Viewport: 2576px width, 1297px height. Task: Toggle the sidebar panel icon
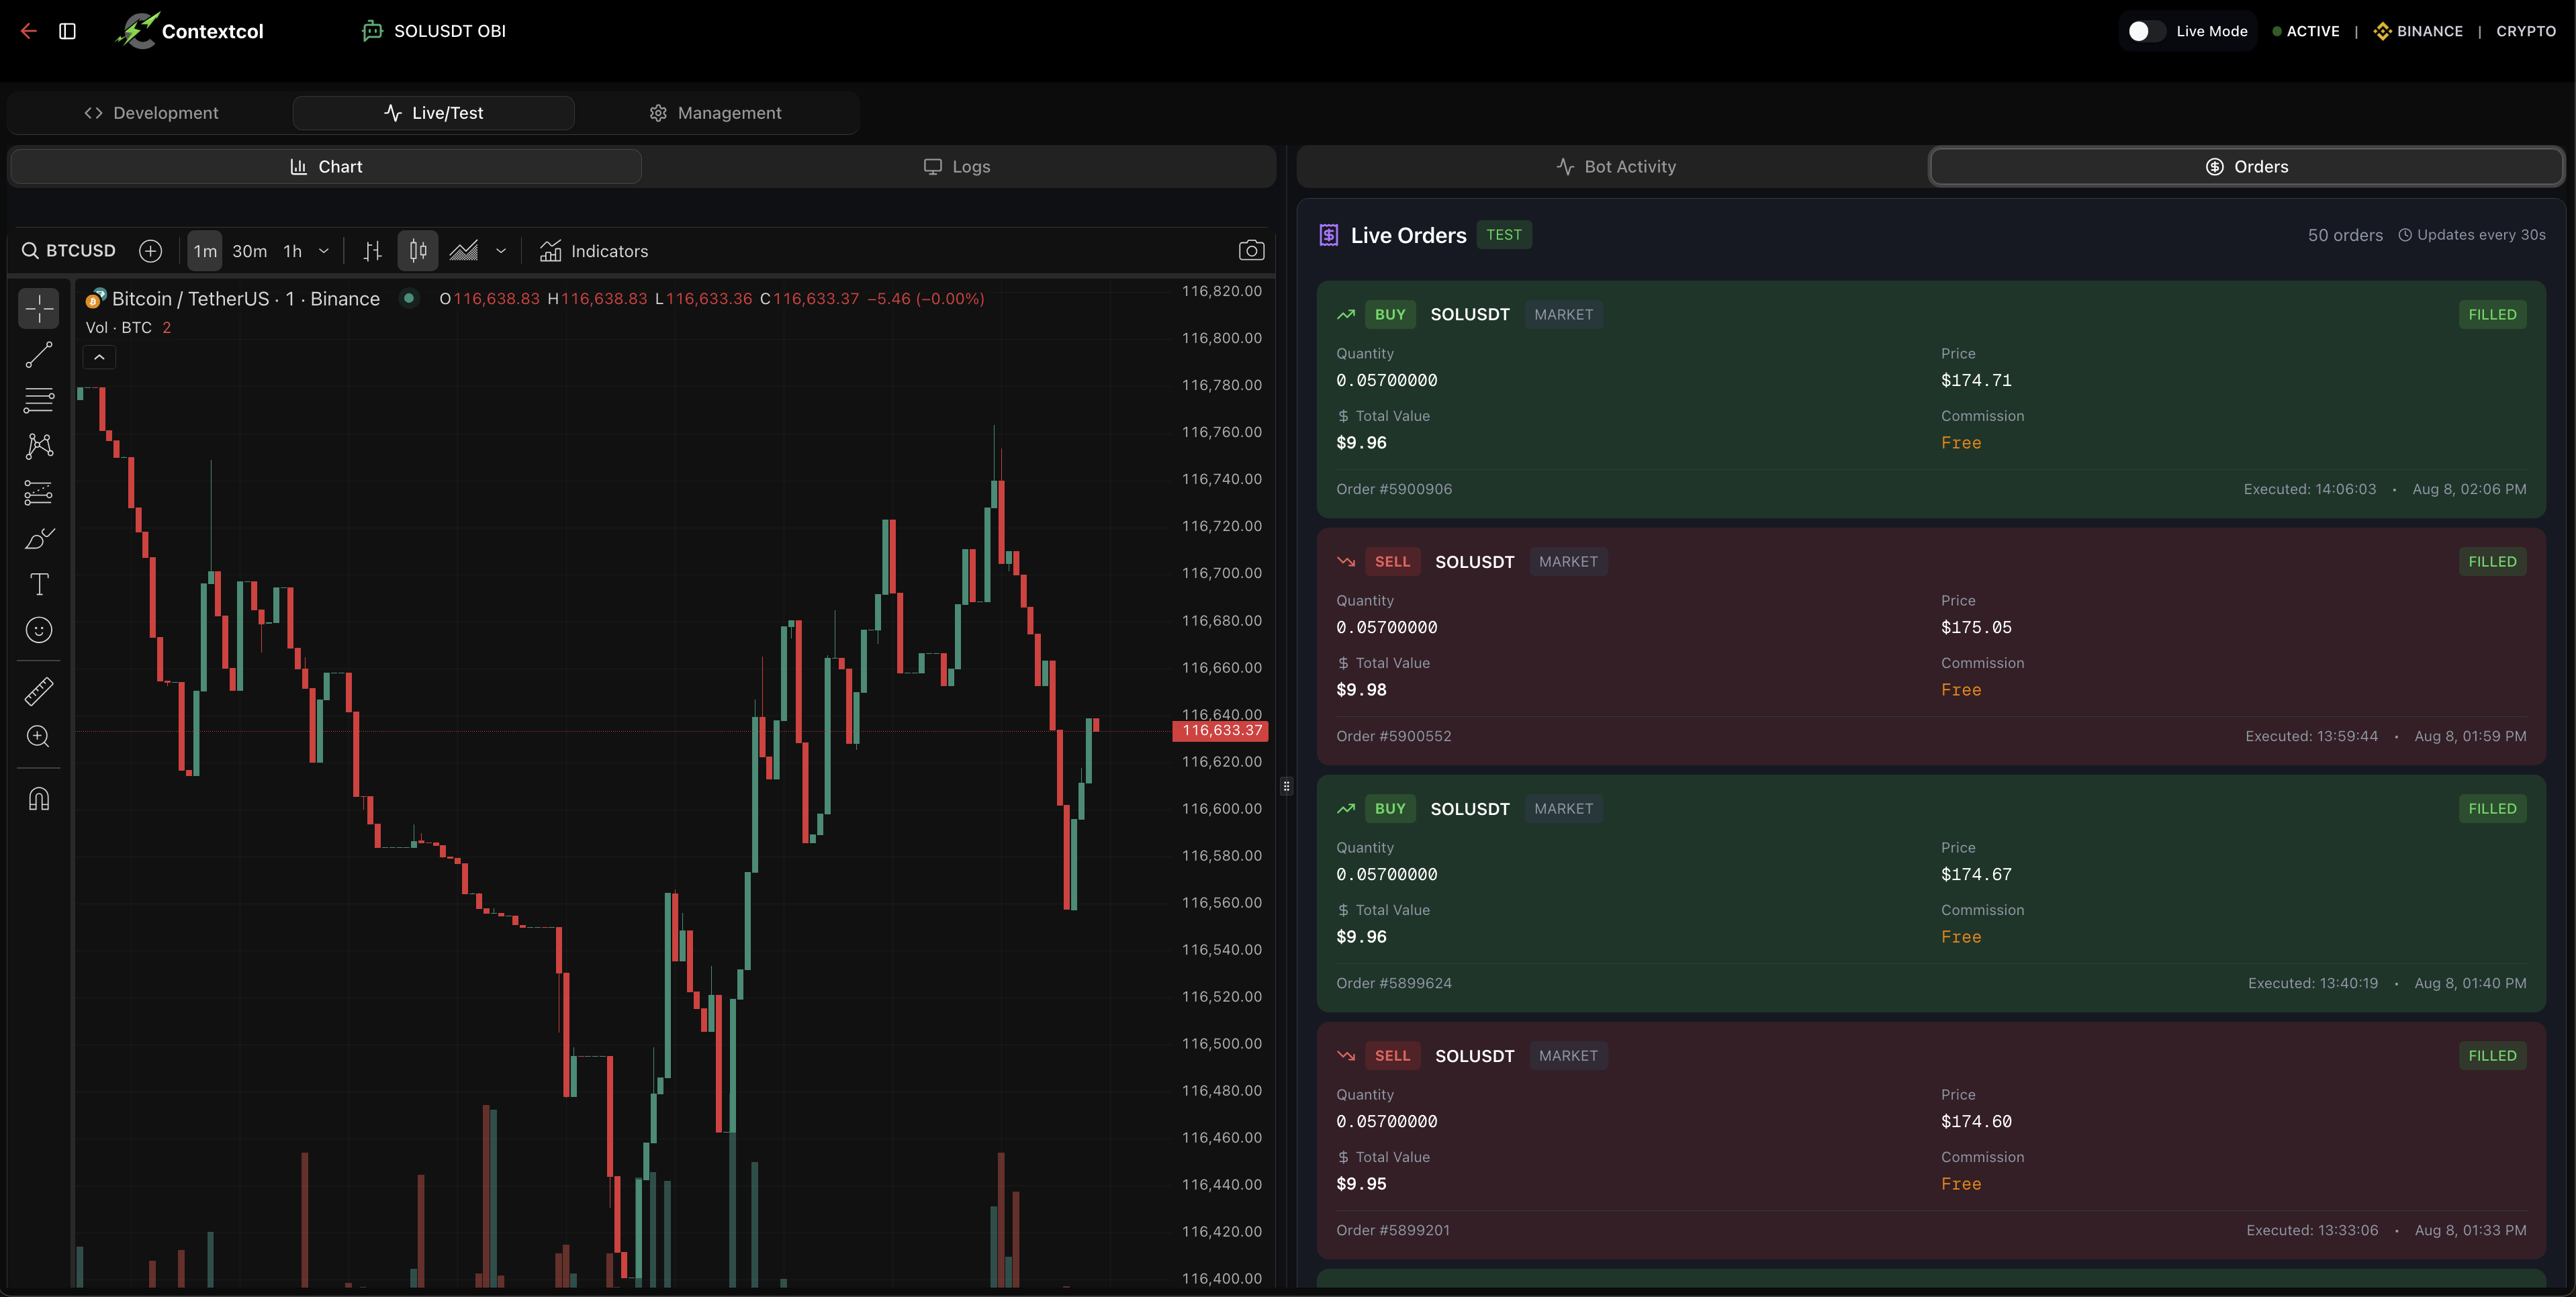67,31
